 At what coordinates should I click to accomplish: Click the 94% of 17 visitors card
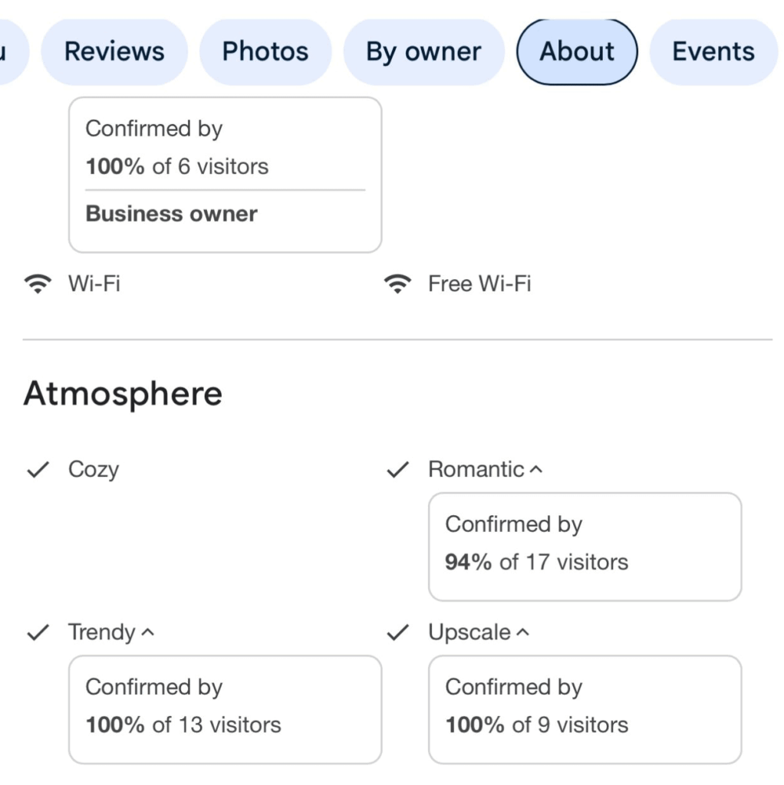pos(585,547)
